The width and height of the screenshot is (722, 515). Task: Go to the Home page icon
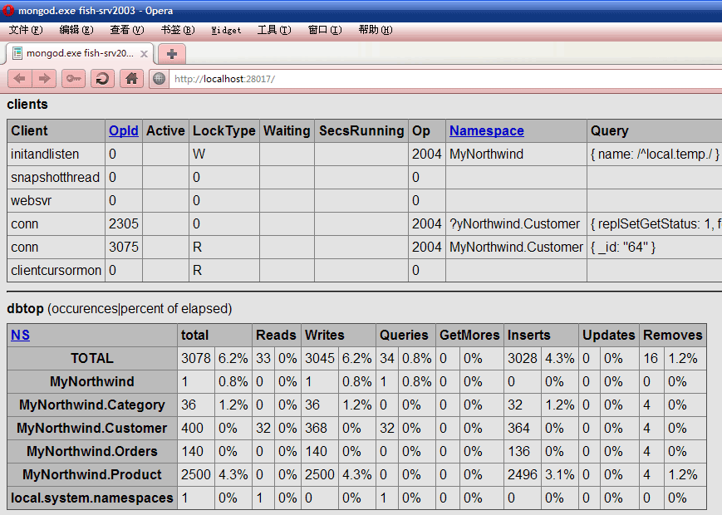pos(132,79)
